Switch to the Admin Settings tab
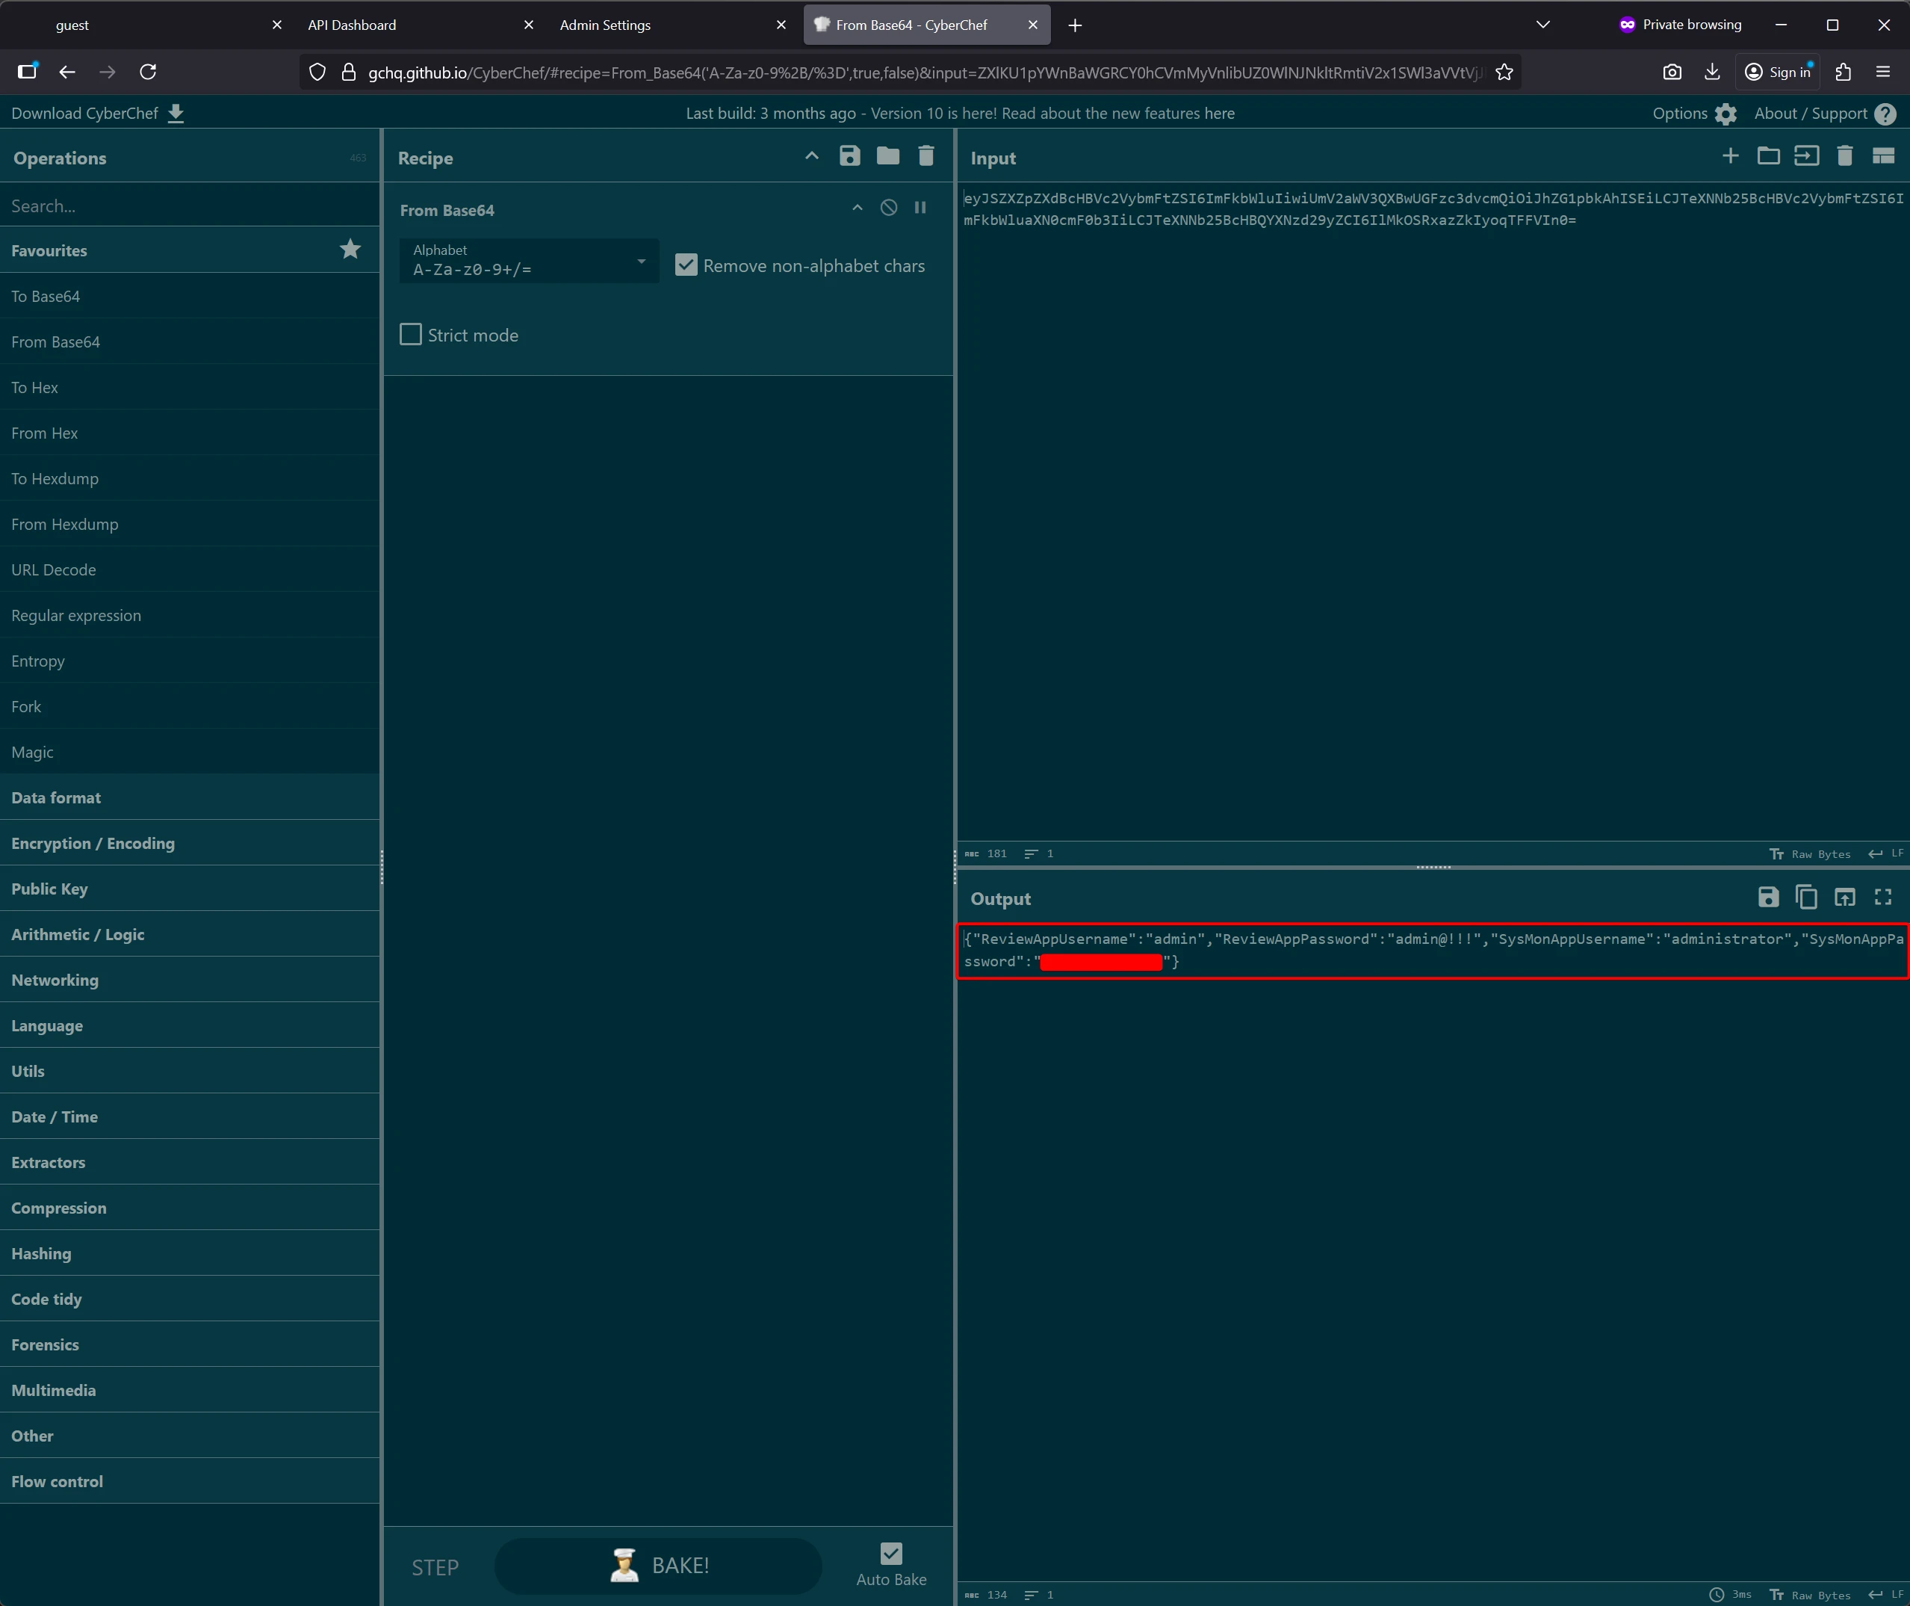 coord(605,25)
